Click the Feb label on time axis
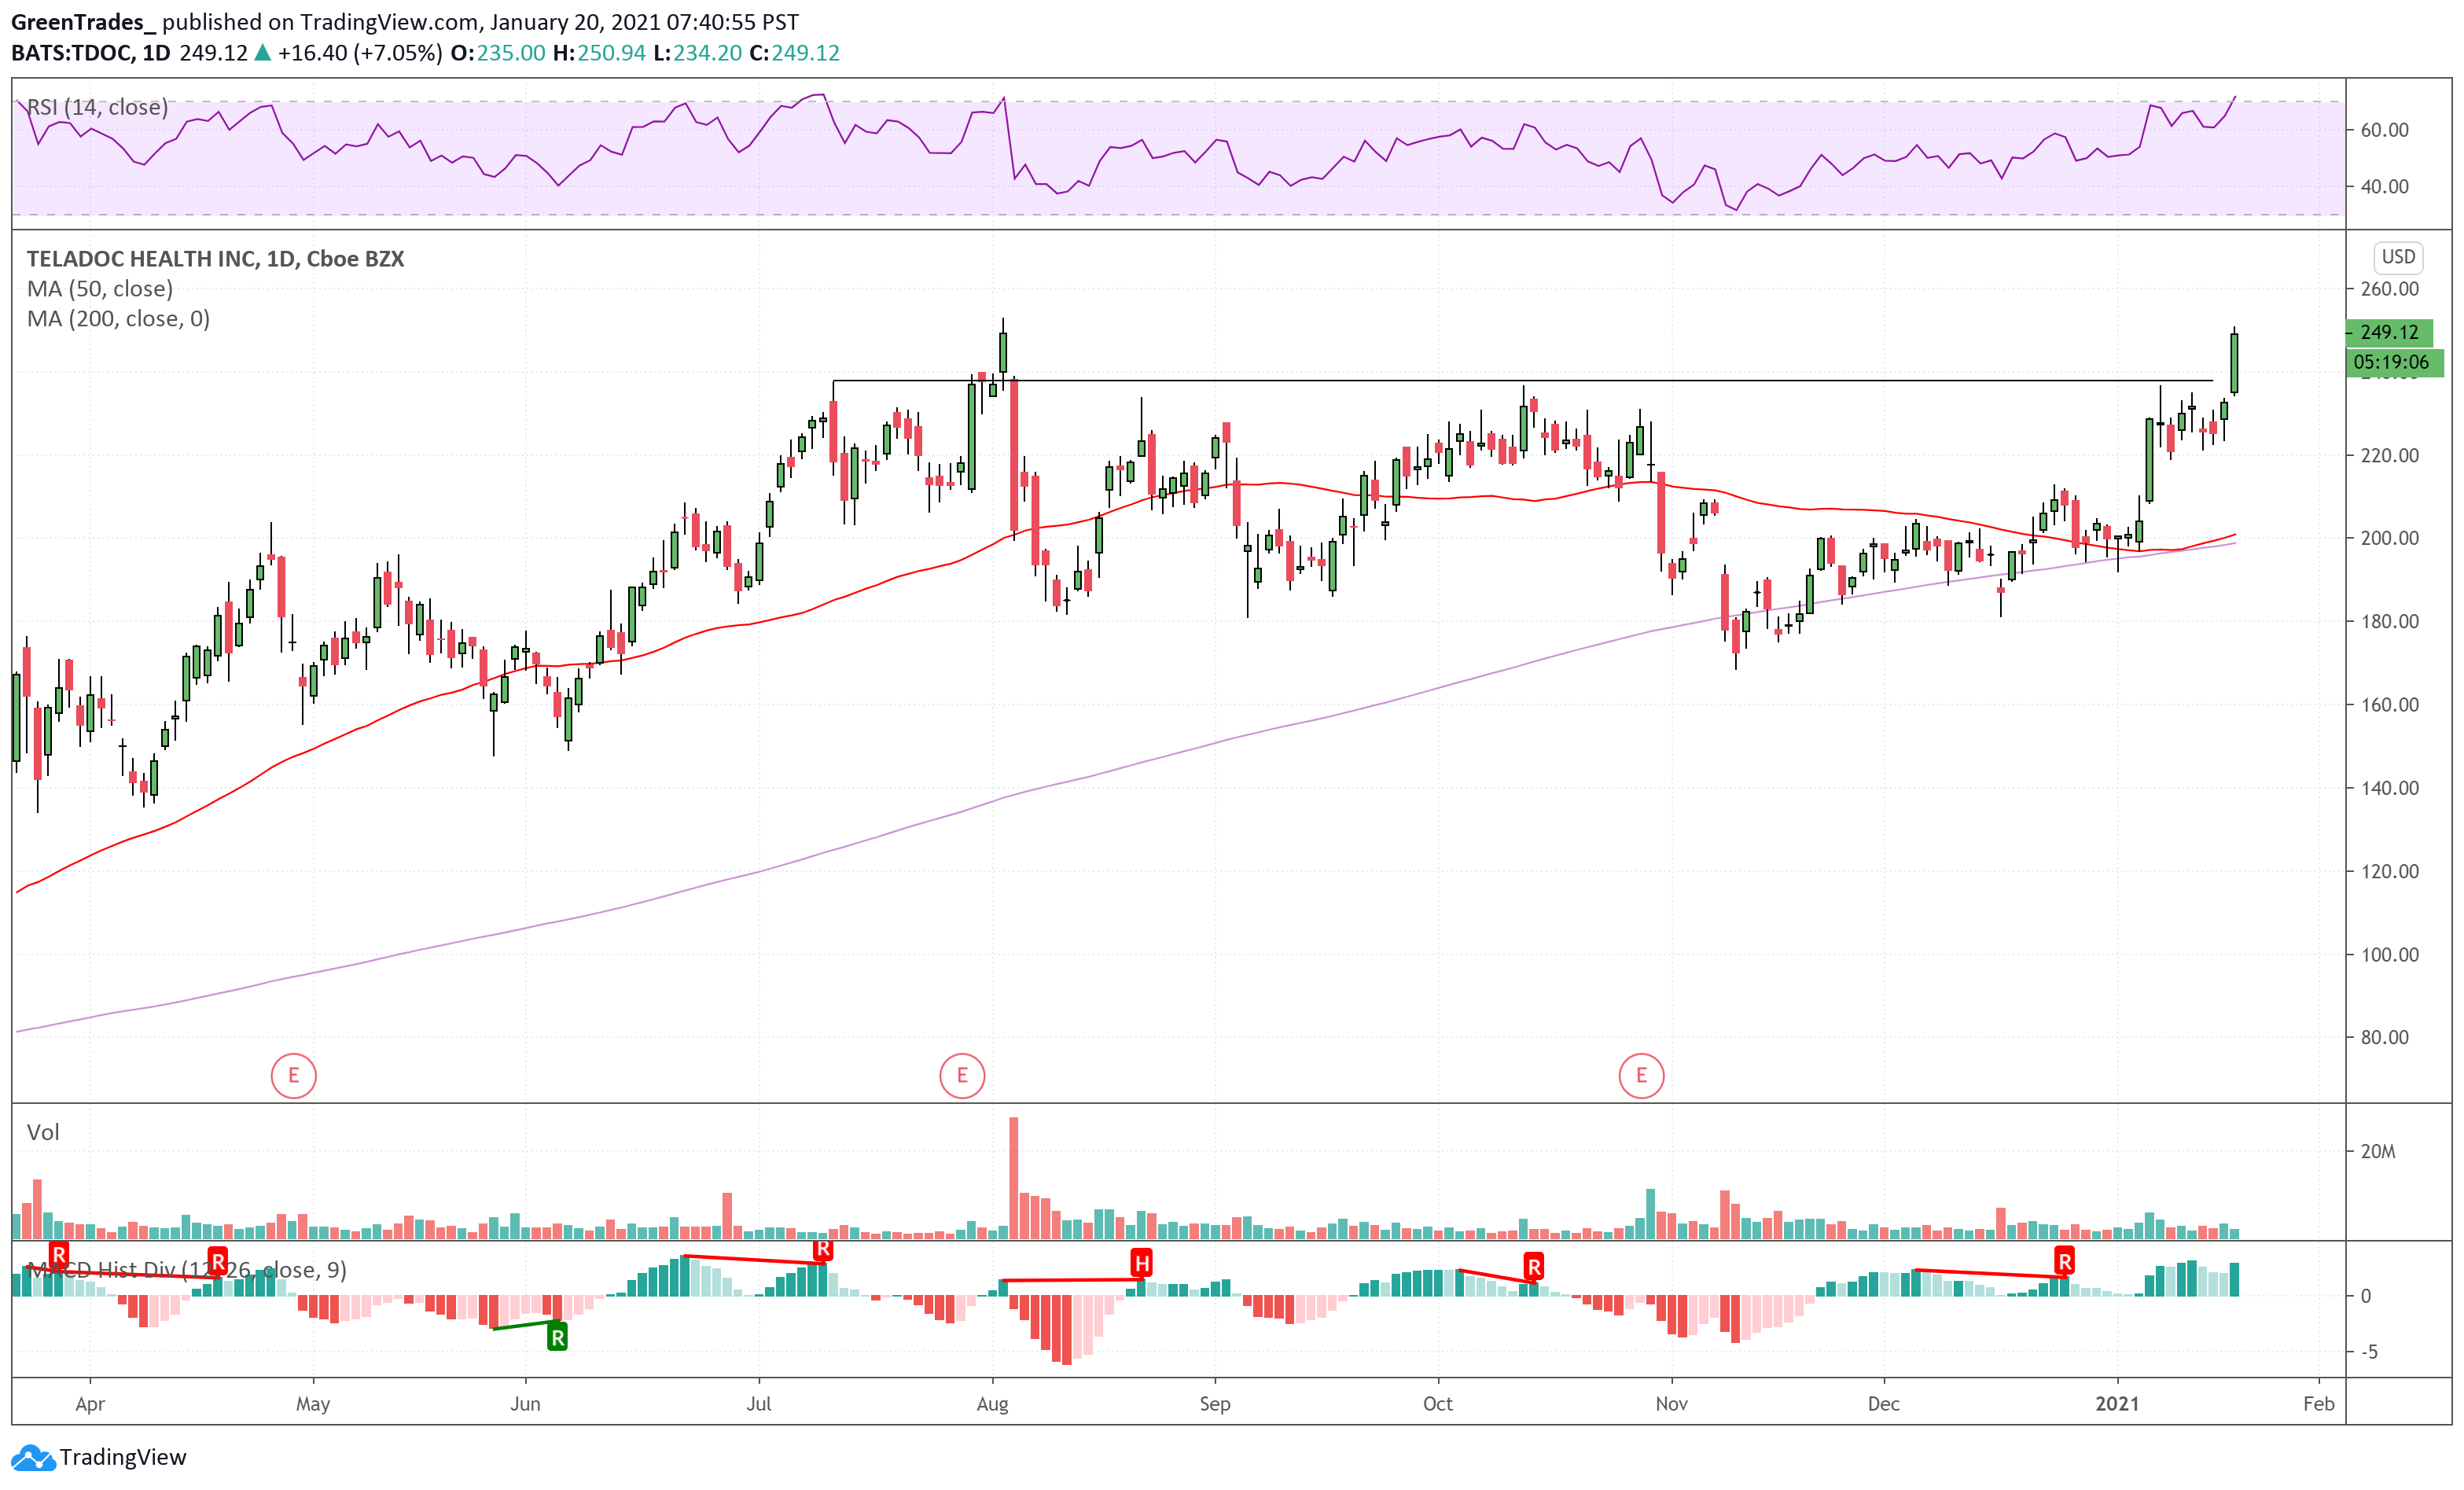The width and height of the screenshot is (2464, 1490). click(2319, 1404)
